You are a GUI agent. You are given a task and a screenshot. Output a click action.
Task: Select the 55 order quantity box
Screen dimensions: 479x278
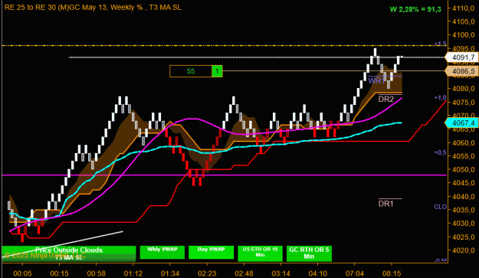[x=191, y=71]
